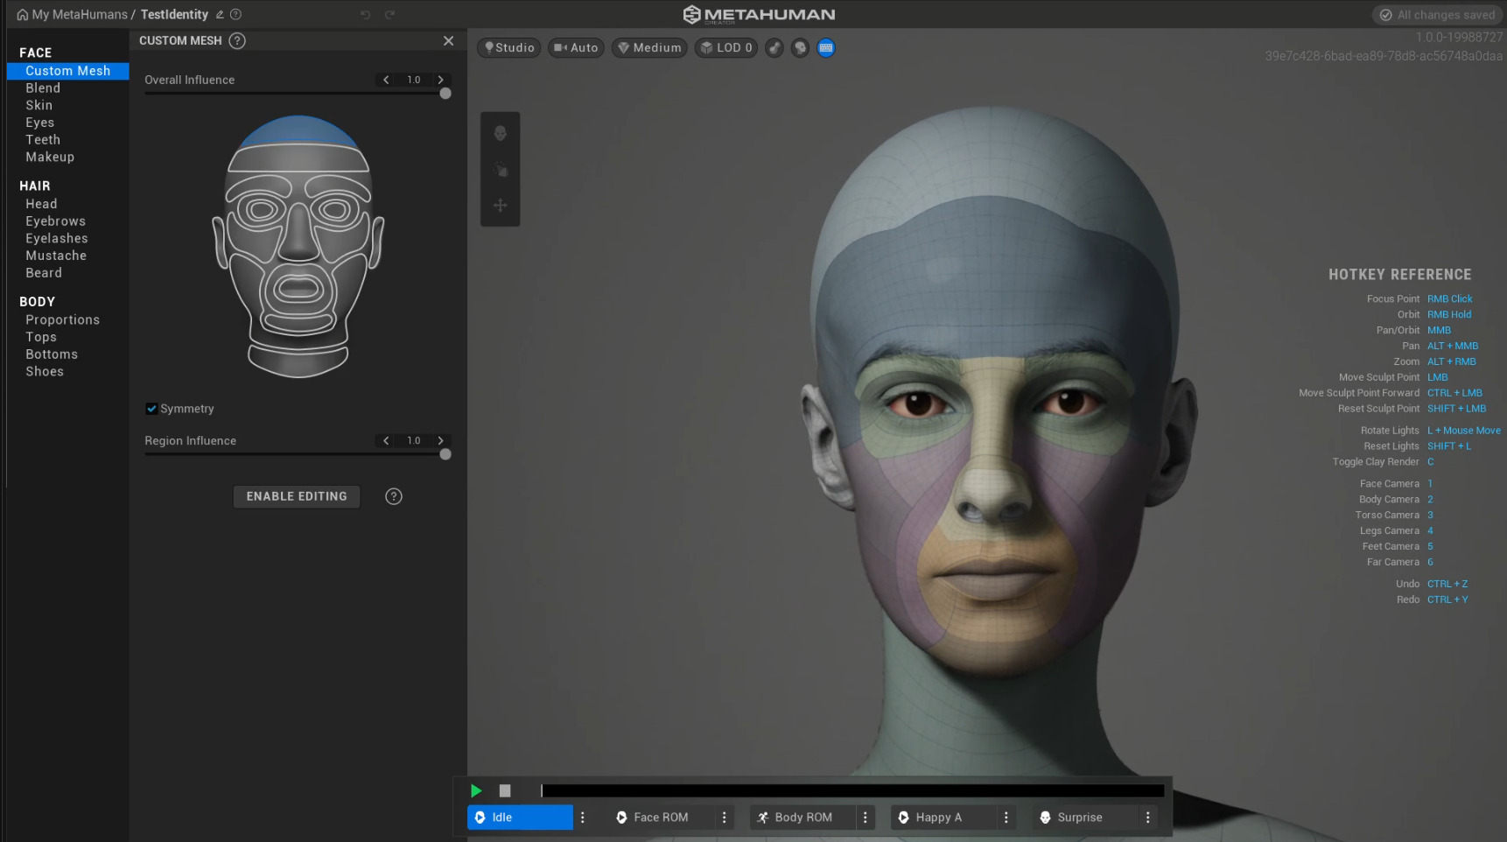1507x842 pixels.
Task: Open the Eyebrows hair category
Action: [56, 221]
